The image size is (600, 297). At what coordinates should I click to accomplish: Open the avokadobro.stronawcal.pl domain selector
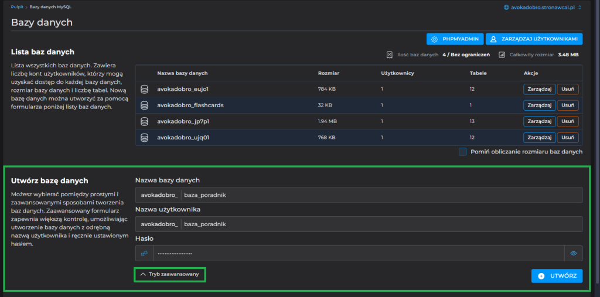tap(543, 7)
